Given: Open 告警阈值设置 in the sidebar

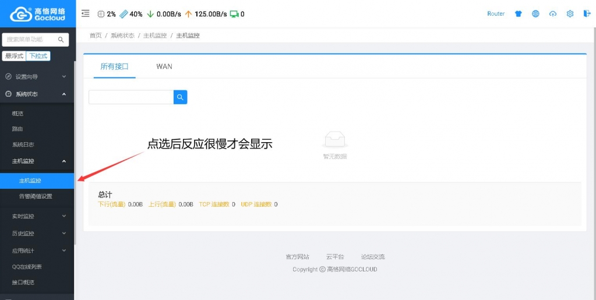Looking at the screenshot, I should 36,196.
